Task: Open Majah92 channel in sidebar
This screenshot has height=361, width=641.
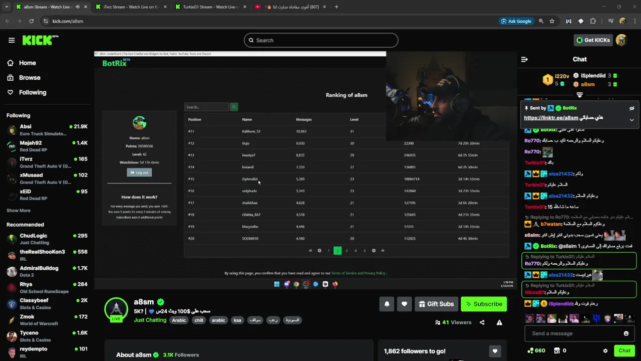Action: pos(47,146)
